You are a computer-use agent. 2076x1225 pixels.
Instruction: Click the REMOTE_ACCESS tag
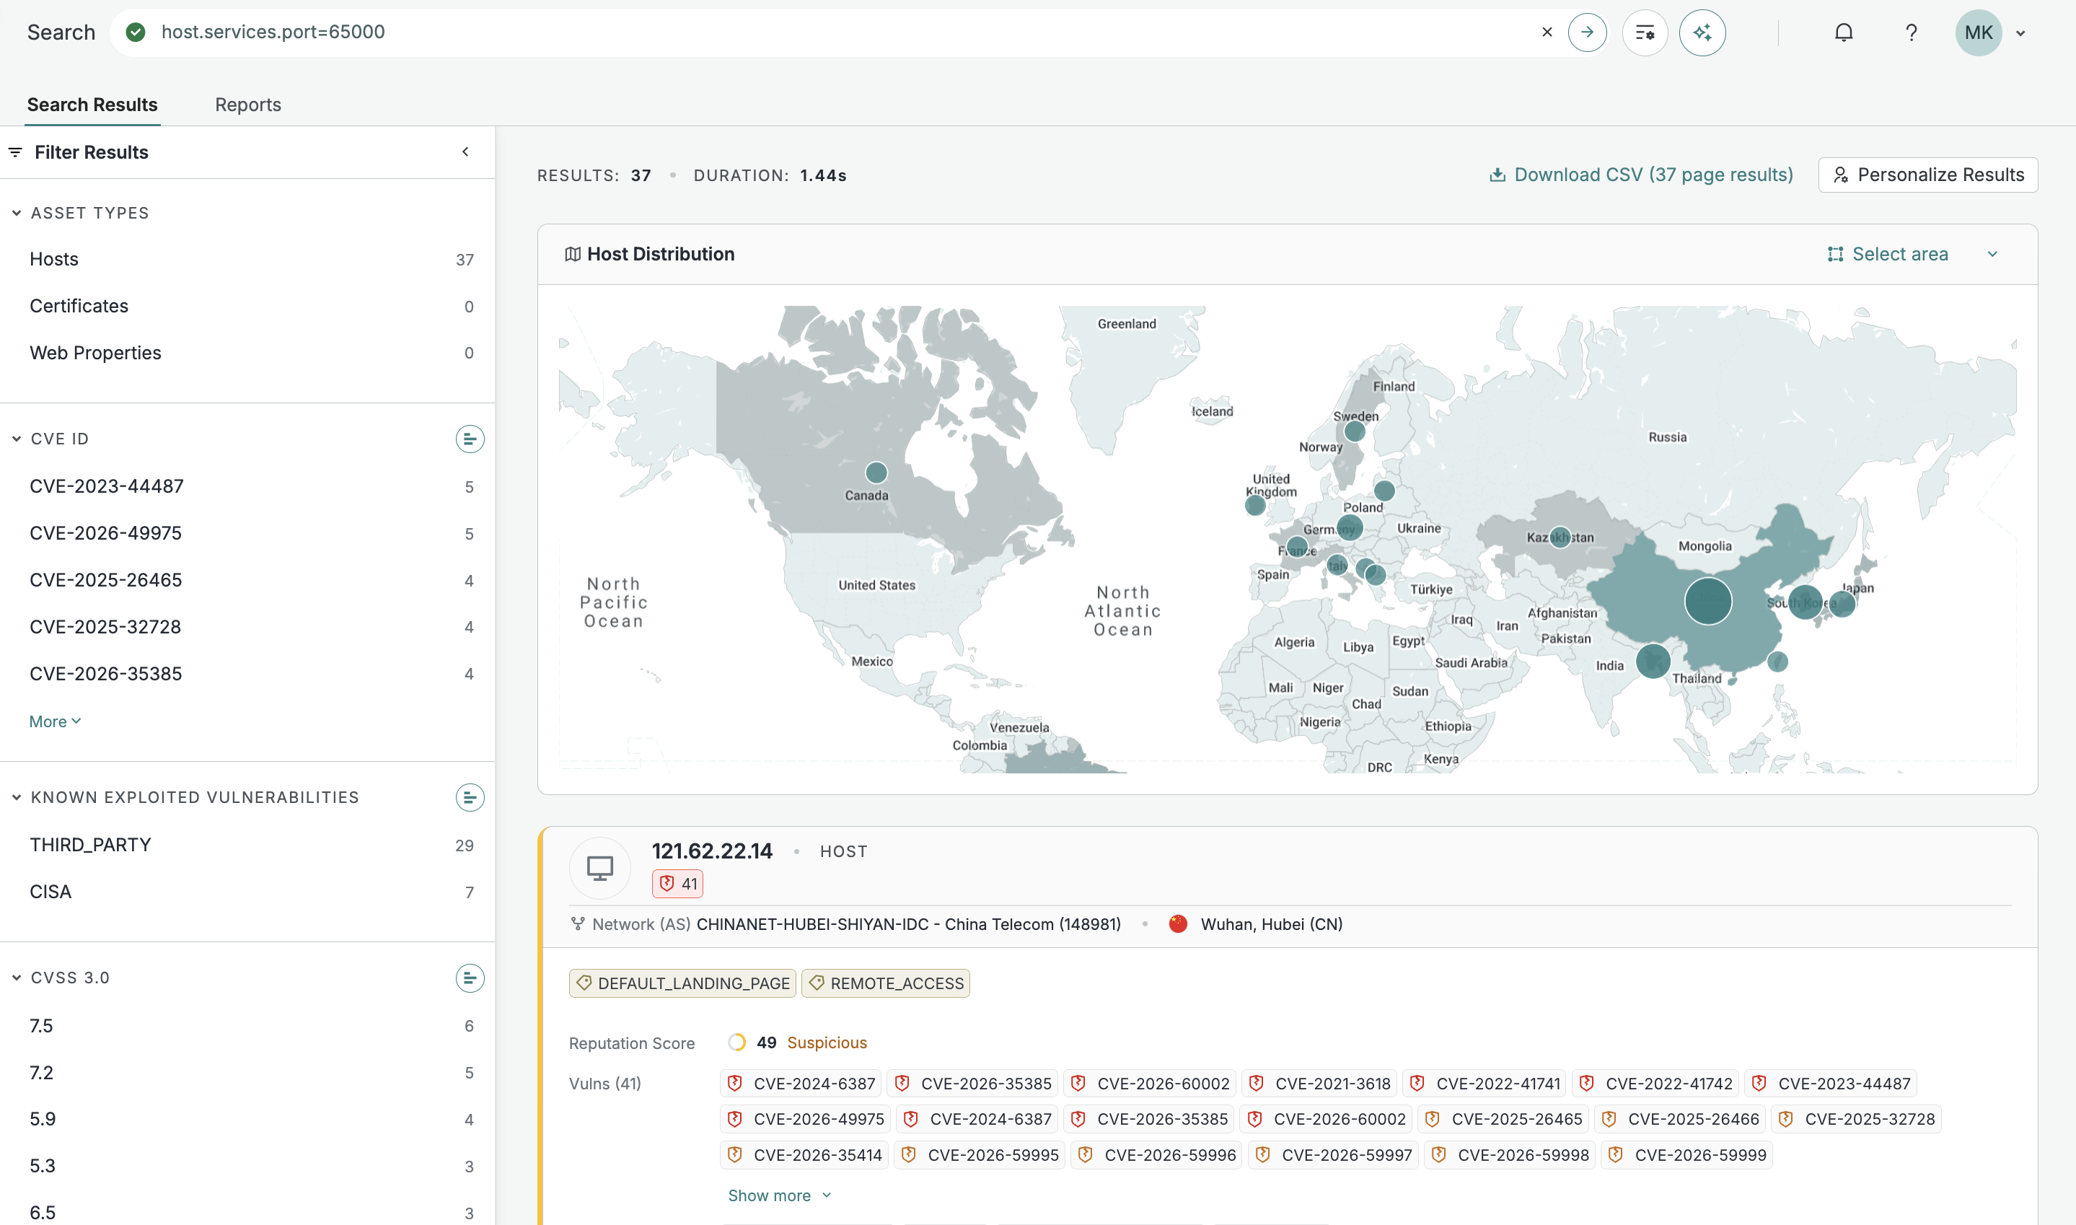click(885, 983)
